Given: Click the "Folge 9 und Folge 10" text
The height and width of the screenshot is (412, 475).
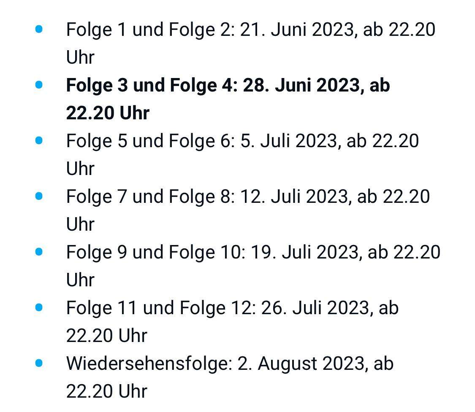Looking at the screenshot, I should click(154, 252).
